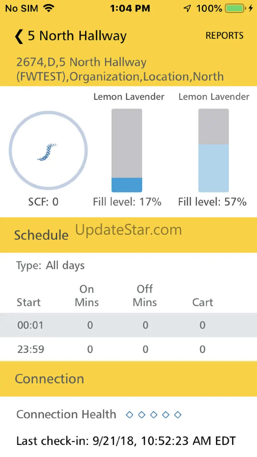
Task: Tap the circular scent device logo icon
Action: tap(48, 150)
